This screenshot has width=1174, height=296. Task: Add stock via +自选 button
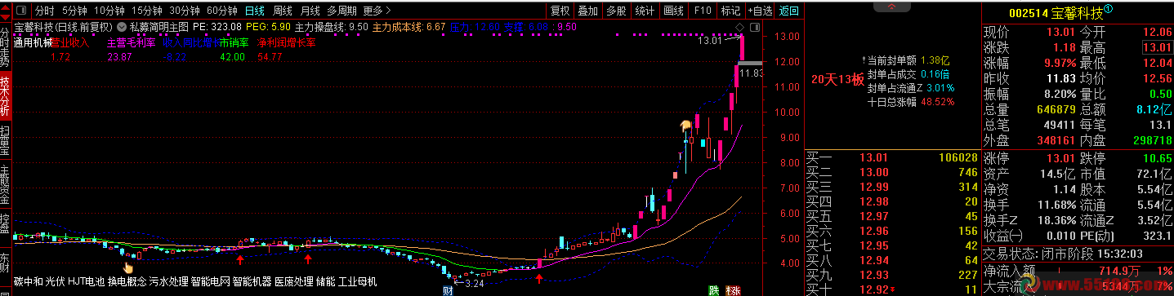(x=759, y=11)
